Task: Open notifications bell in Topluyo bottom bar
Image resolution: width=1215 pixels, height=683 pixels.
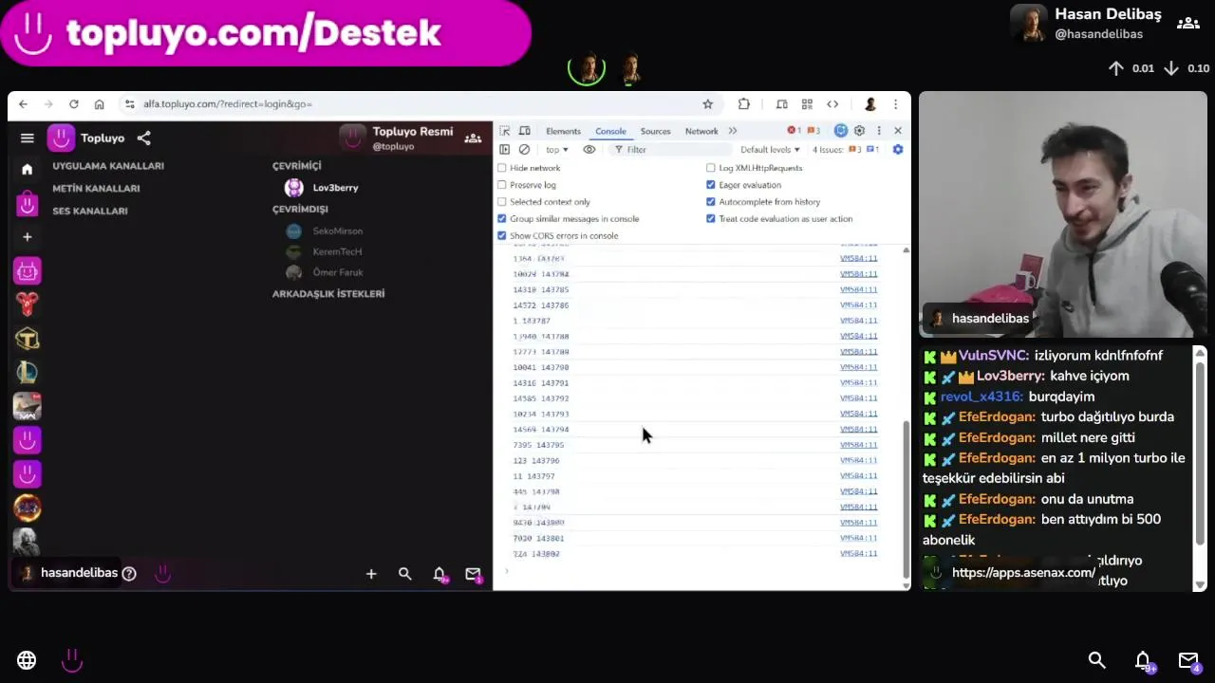Action: coord(439,574)
